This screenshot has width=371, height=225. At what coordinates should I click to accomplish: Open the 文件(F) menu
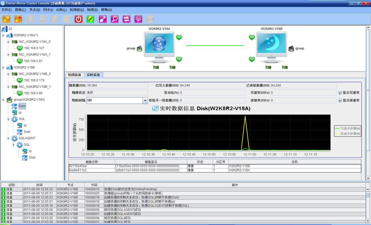7,10
